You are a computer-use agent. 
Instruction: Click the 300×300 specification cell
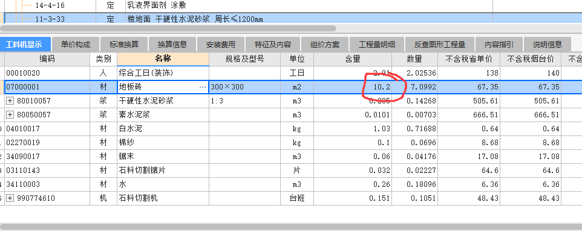[x=244, y=87]
